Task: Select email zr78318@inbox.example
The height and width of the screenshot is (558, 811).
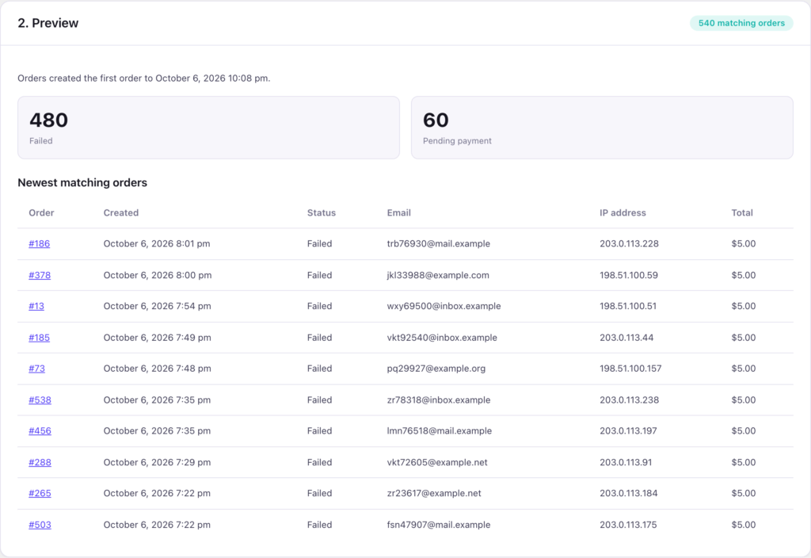Action: click(x=439, y=400)
